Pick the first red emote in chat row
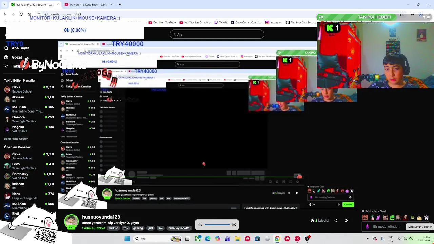 point(365,218)
